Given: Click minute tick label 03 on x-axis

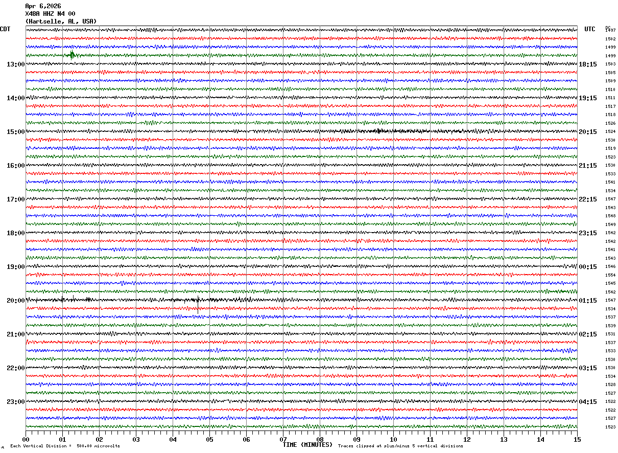Looking at the screenshot, I should [x=136, y=439].
